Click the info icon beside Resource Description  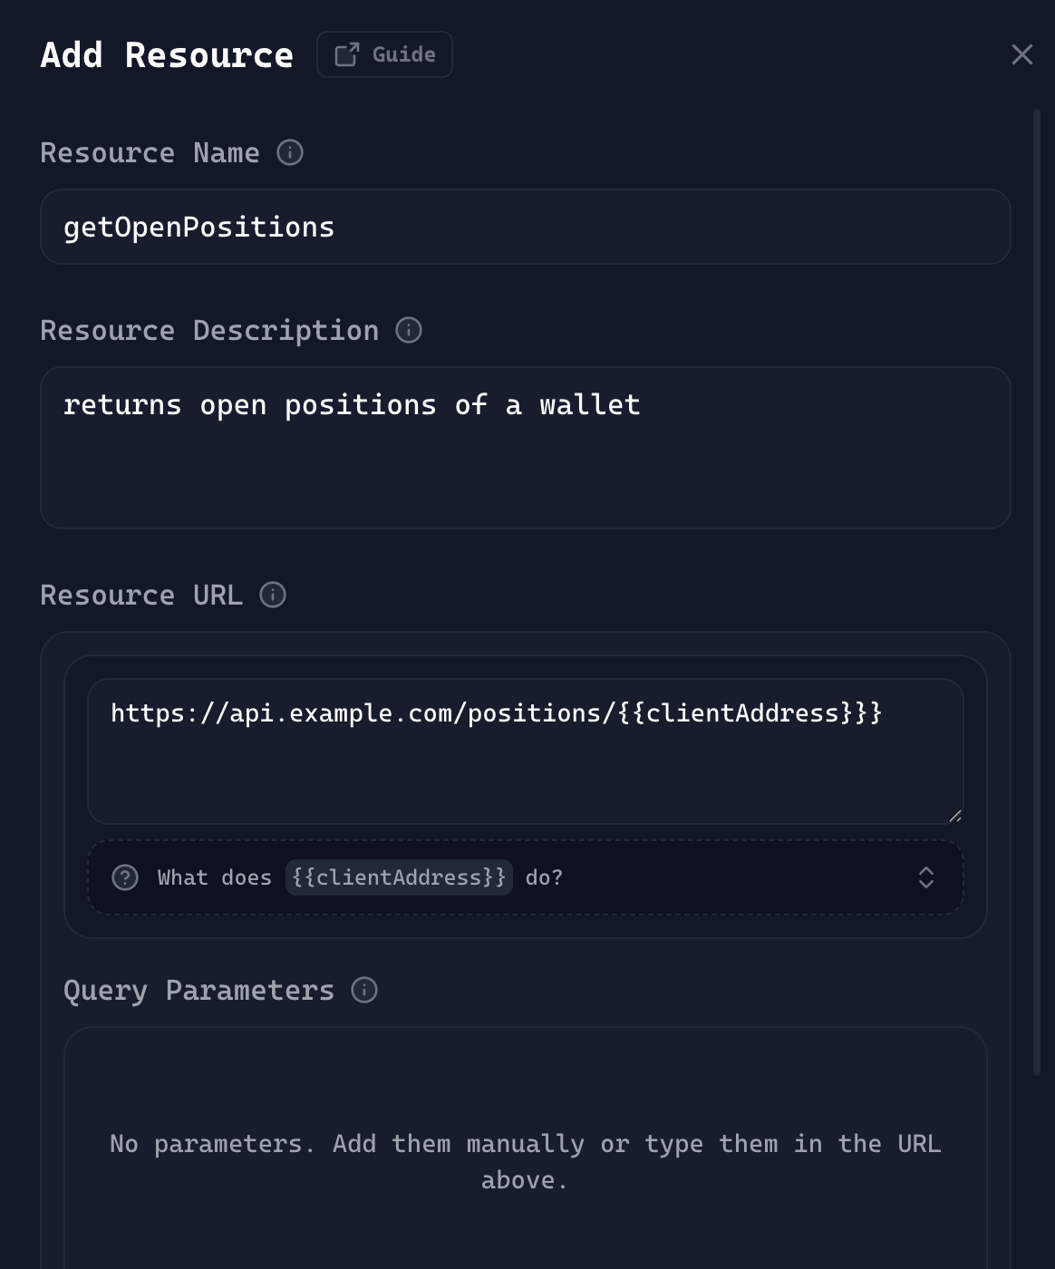(x=409, y=330)
